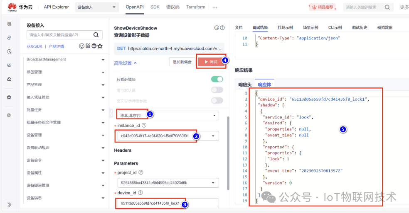Click the history clock sidebar icon
Image resolution: width=409 pixels, height=213 pixels.
click(9, 51)
